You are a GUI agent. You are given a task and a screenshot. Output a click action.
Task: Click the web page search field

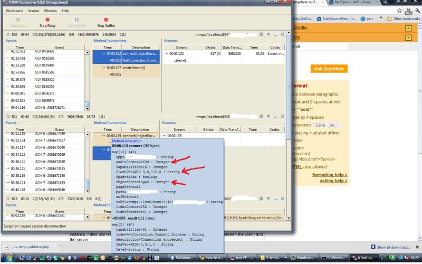pos(320,46)
